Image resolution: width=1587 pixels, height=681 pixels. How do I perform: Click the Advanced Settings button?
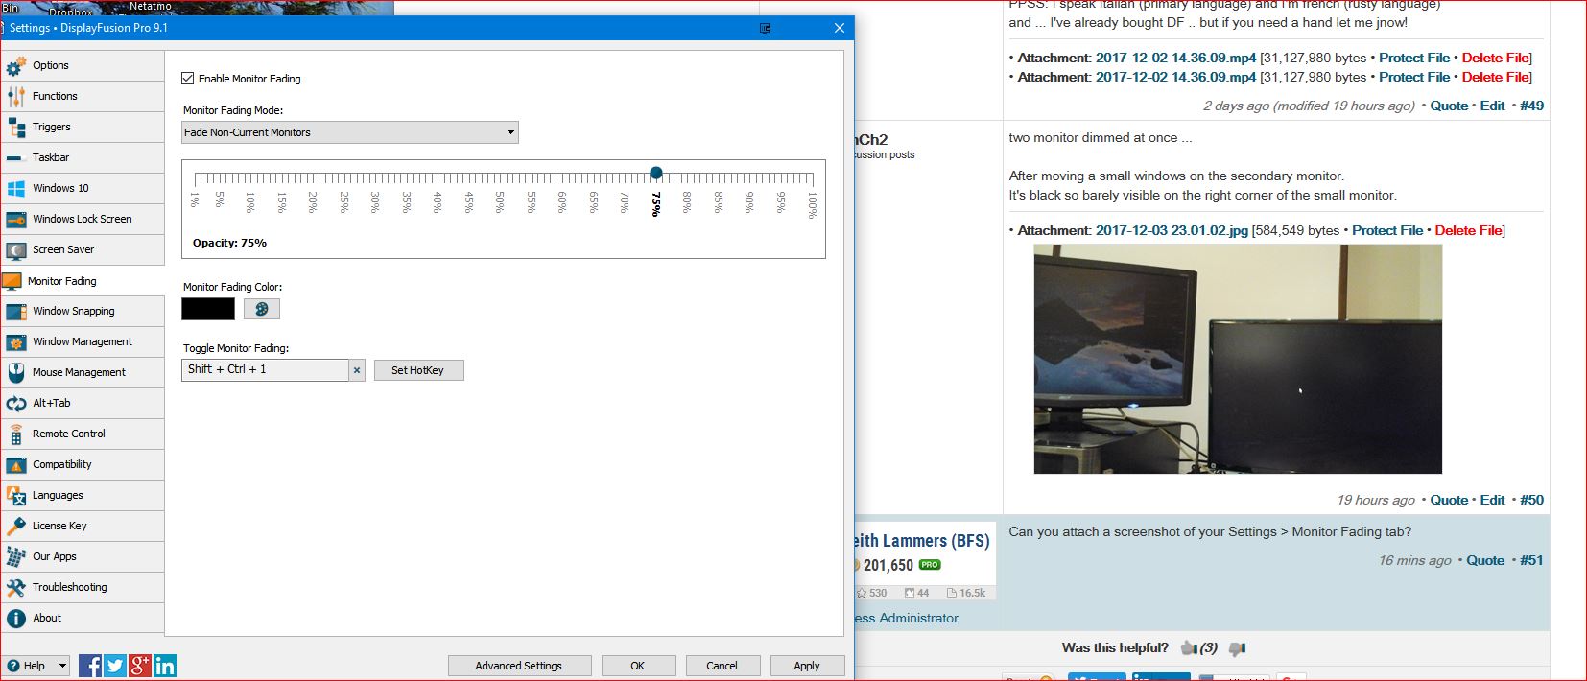pyautogui.click(x=518, y=666)
